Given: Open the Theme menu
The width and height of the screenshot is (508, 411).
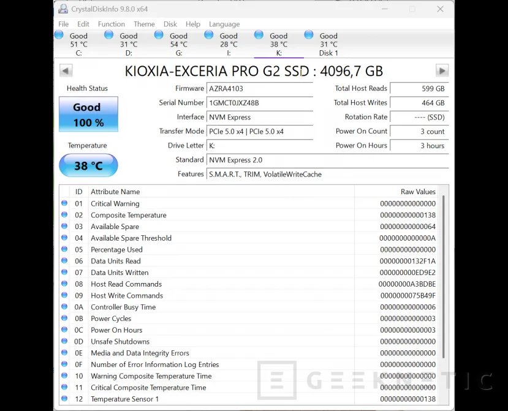Looking at the screenshot, I should point(144,24).
